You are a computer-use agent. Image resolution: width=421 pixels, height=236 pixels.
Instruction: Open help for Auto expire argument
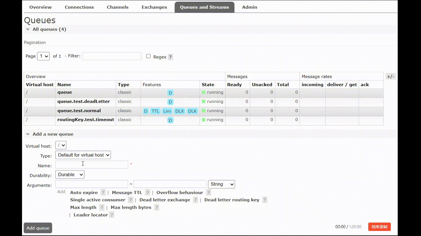click(103, 193)
